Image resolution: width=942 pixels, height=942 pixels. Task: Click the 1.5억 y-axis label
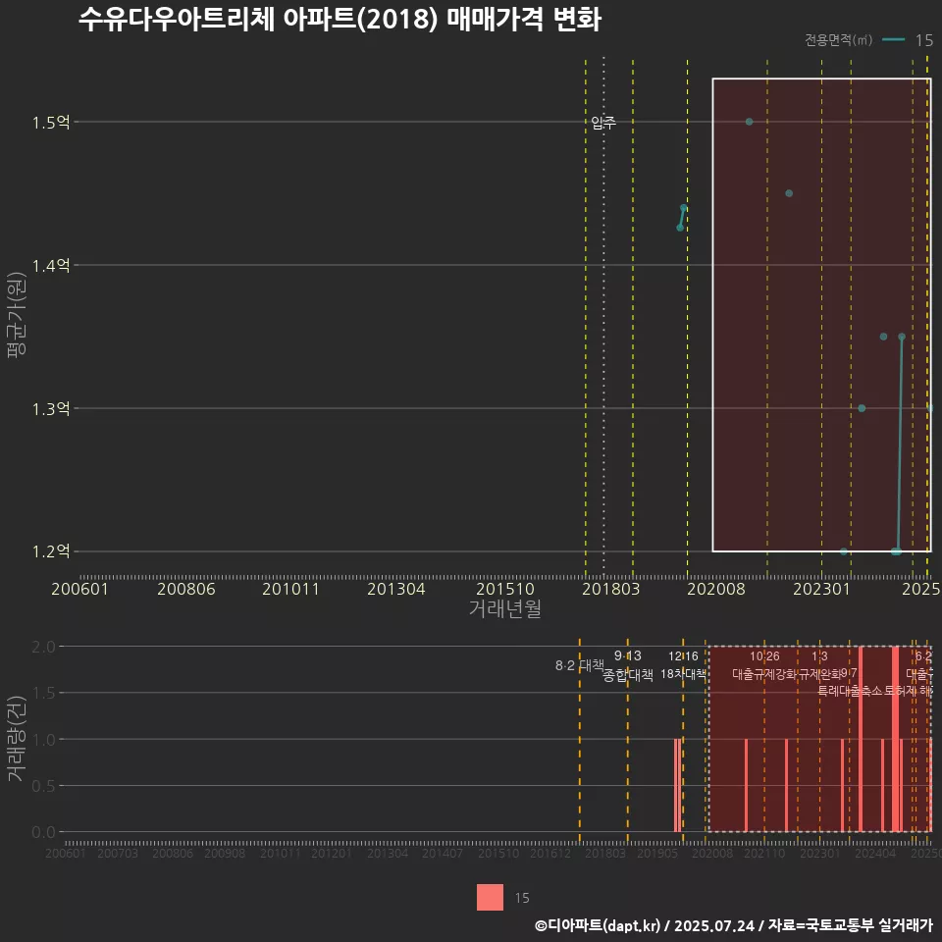point(51,123)
